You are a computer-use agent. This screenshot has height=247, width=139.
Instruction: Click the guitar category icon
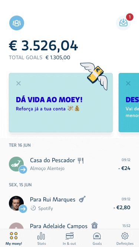[82, 199]
